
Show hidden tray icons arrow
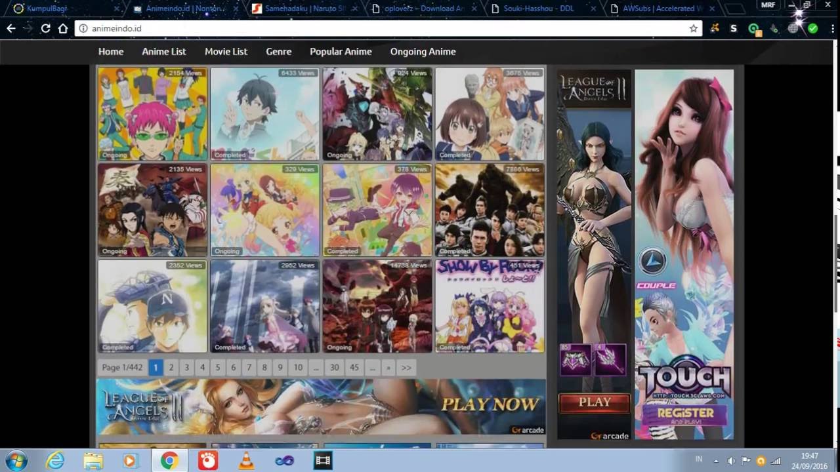pyautogui.click(x=715, y=460)
